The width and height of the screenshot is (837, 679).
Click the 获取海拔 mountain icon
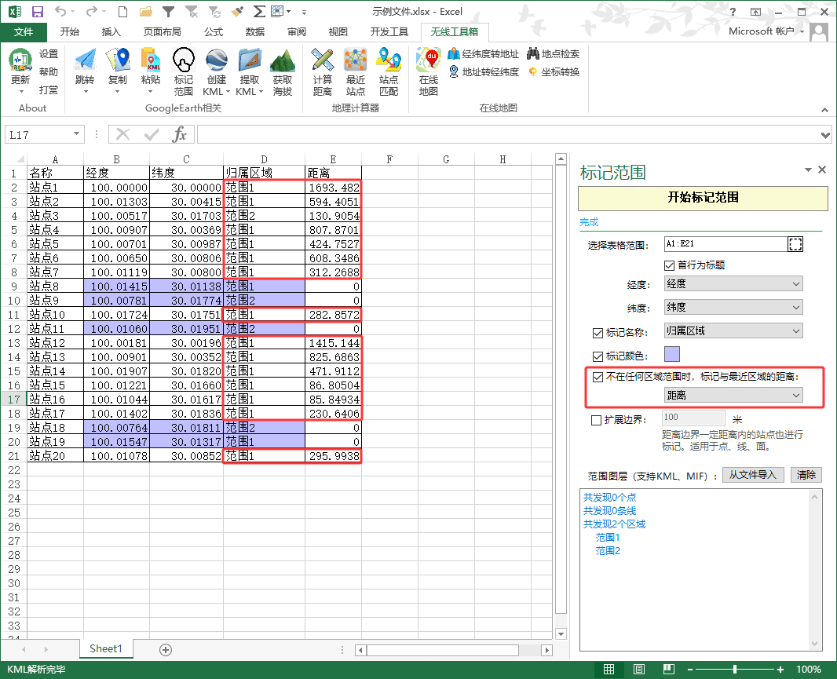click(283, 60)
